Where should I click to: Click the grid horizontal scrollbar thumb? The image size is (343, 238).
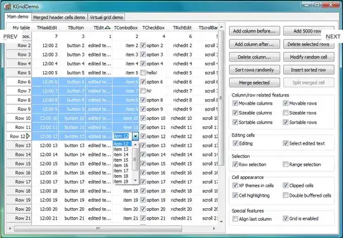(x=98, y=228)
